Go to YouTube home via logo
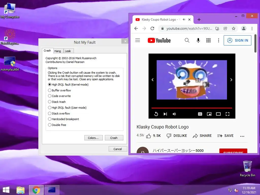The width and height of the screenshot is (260, 195). 159,40
